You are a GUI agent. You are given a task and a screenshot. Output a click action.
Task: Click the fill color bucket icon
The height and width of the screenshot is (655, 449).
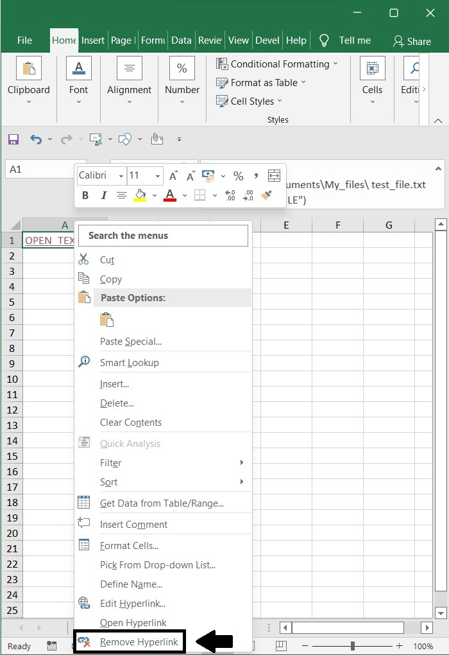click(140, 195)
